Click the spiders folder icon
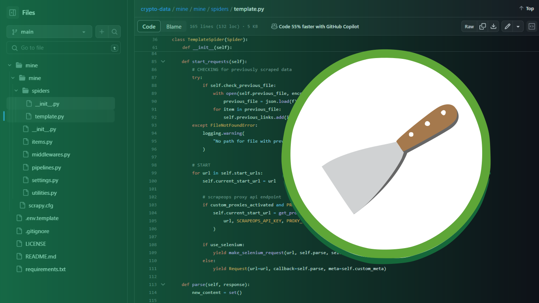This screenshot has width=539, height=303. pyautogui.click(x=26, y=90)
